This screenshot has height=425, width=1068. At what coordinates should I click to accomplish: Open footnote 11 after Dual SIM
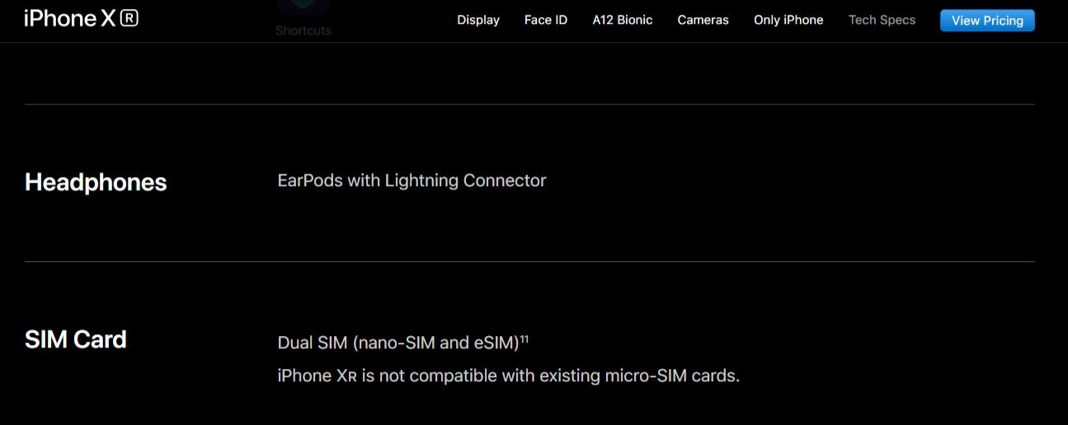tap(525, 338)
